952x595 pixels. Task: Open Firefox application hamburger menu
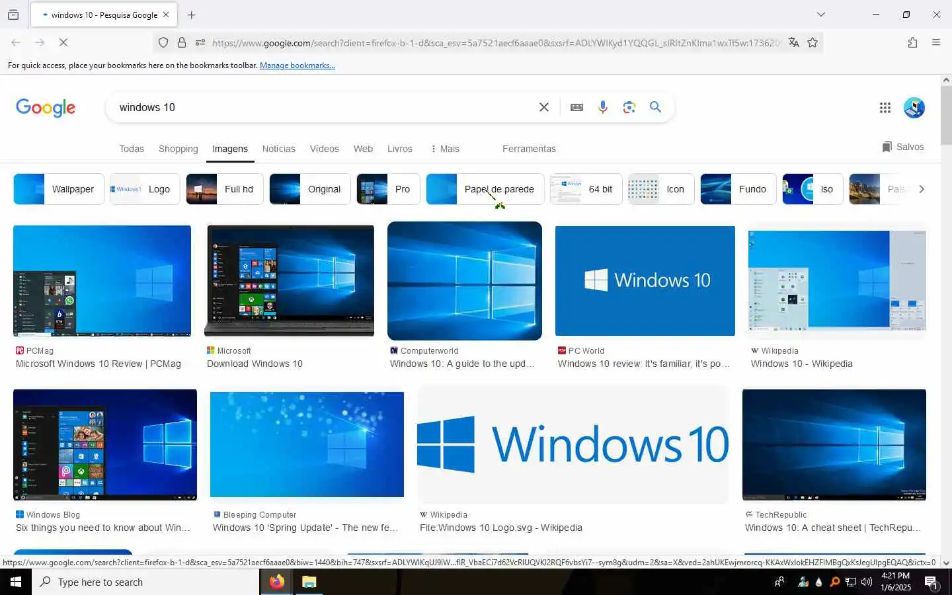pos(935,42)
